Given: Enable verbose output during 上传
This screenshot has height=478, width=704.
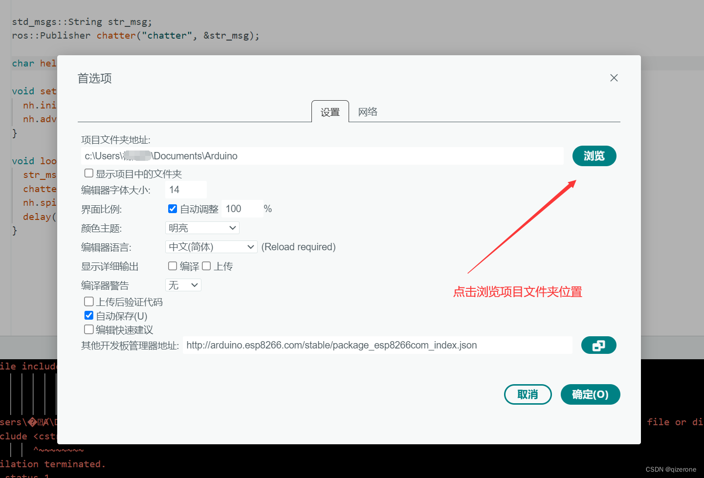Looking at the screenshot, I should click(x=206, y=265).
